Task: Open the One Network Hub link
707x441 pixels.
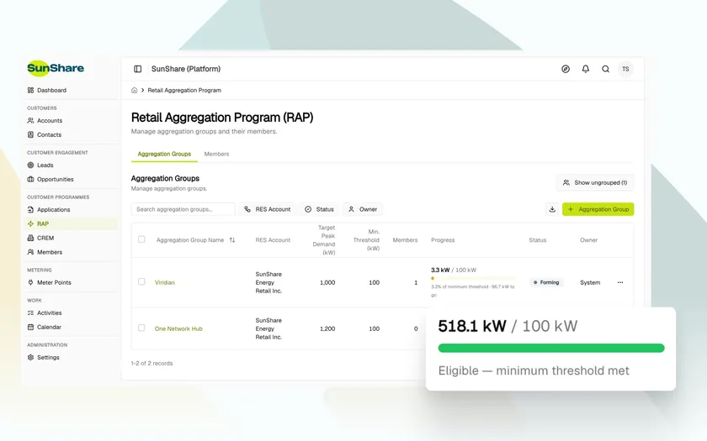Action: [178, 329]
